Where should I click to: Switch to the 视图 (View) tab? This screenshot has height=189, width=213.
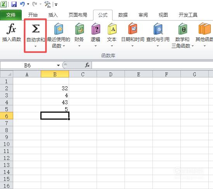[x=163, y=15]
